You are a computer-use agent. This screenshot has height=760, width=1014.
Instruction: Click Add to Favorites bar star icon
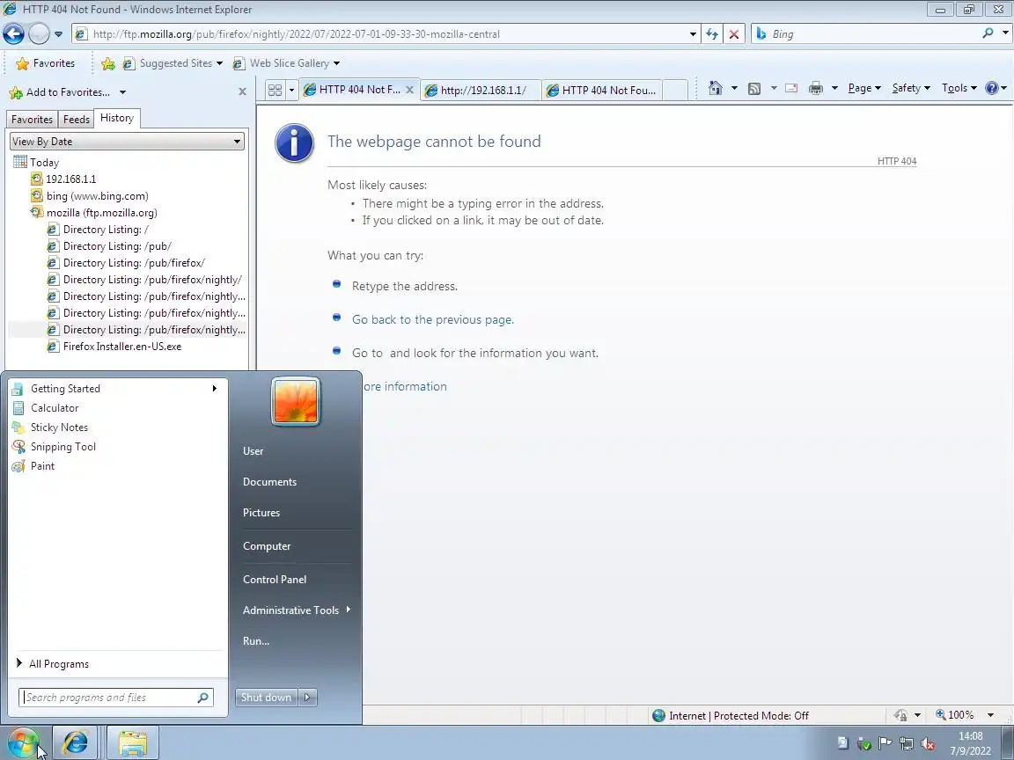coord(108,63)
